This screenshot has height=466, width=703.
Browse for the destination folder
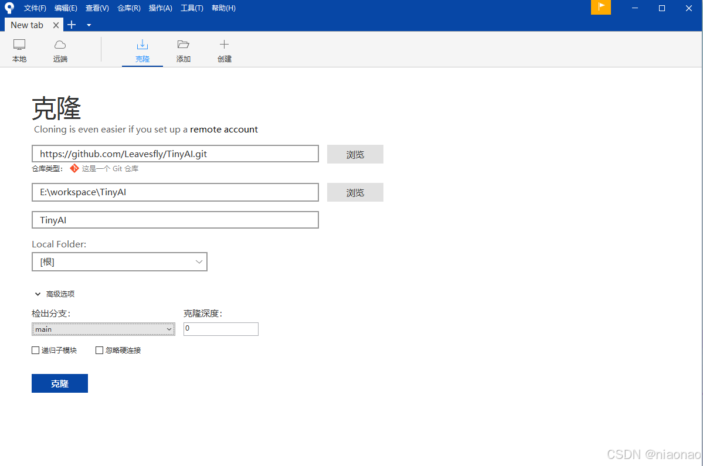(355, 192)
